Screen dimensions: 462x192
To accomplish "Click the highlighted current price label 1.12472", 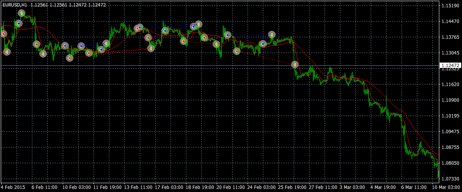I will 450,66.
